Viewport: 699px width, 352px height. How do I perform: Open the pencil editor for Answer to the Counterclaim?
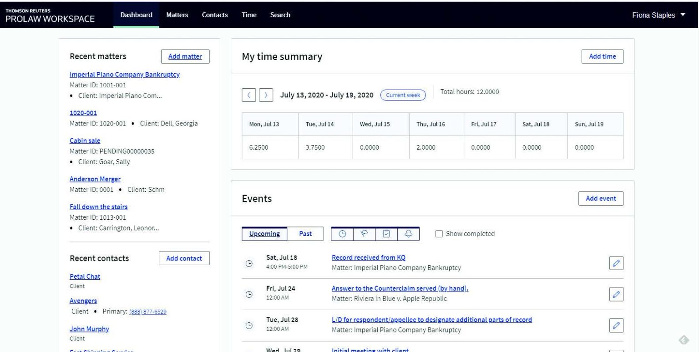pyautogui.click(x=617, y=294)
